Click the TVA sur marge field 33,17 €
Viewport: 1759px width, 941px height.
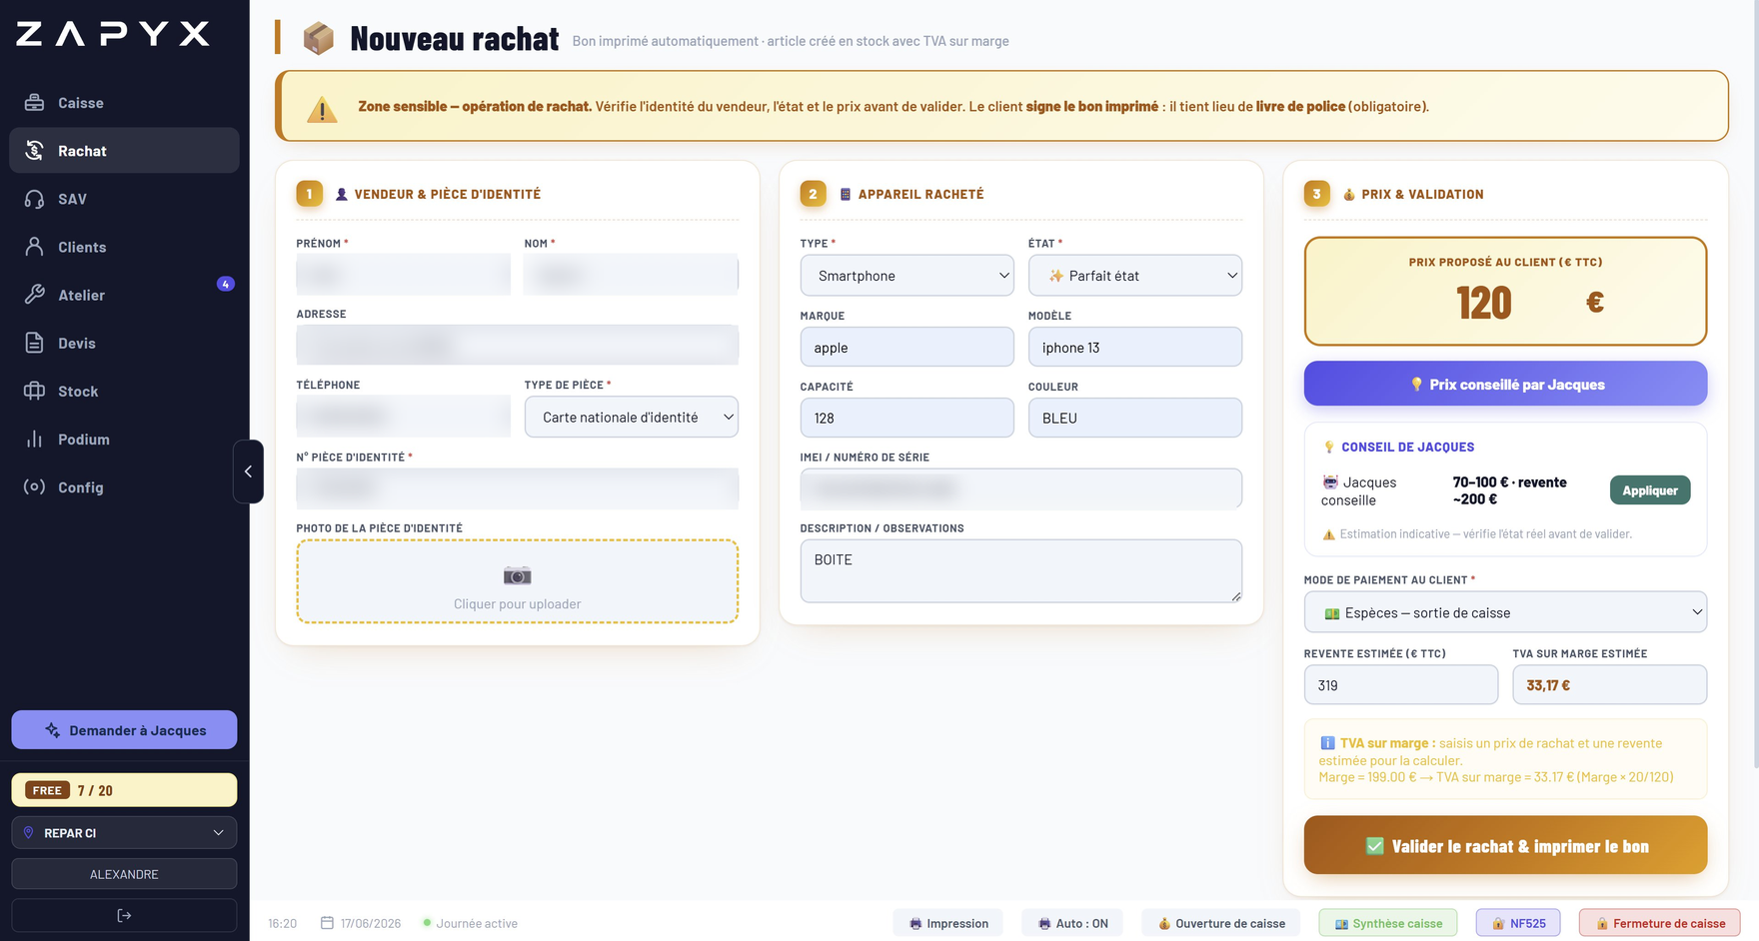1609,685
